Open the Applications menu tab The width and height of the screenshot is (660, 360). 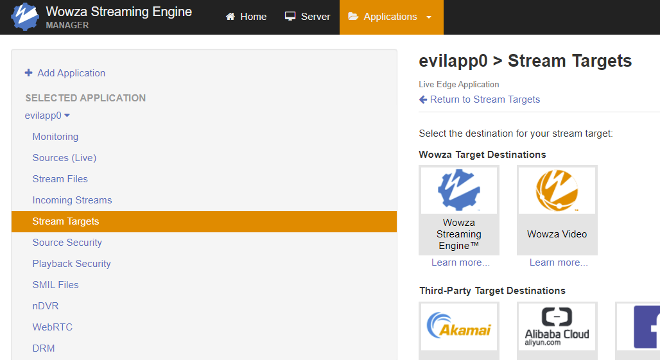(392, 17)
